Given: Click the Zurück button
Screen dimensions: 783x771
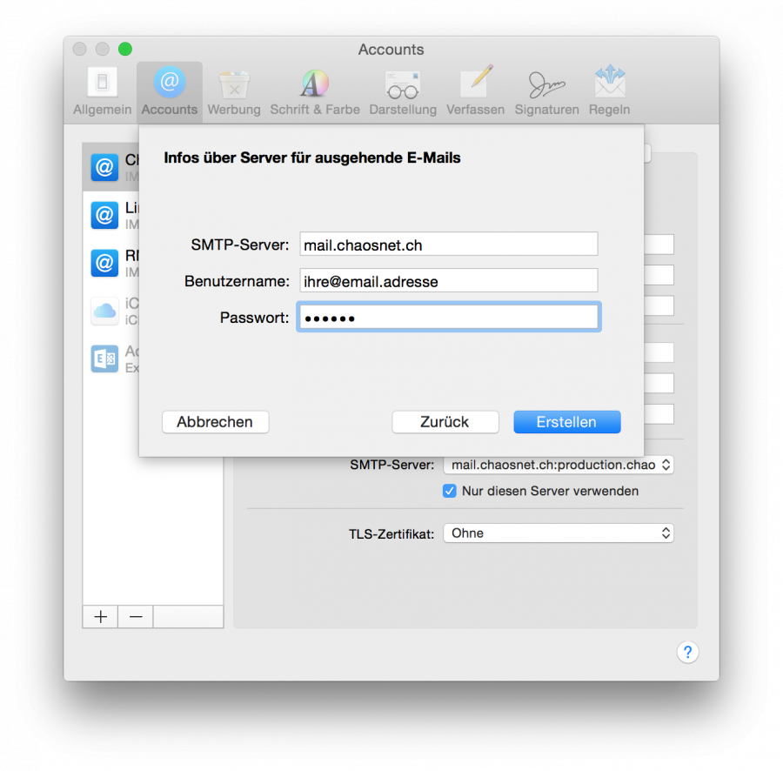Looking at the screenshot, I should point(445,421).
